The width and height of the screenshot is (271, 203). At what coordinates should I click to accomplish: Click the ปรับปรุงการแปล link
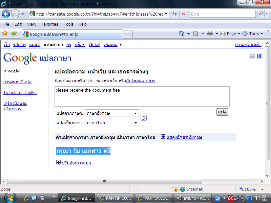click(x=77, y=163)
